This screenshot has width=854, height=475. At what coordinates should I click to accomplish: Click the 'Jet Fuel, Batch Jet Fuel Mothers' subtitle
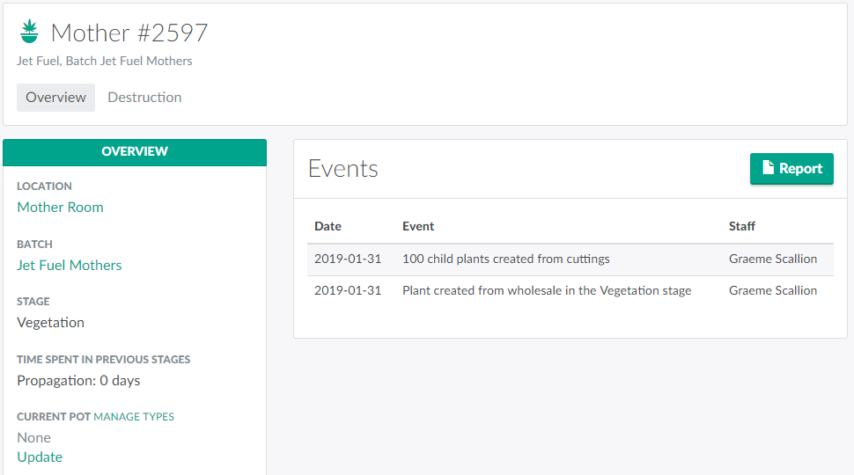[x=105, y=62]
